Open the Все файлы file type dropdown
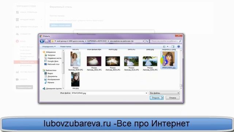The width and height of the screenshot is (234, 132). pos(165,93)
